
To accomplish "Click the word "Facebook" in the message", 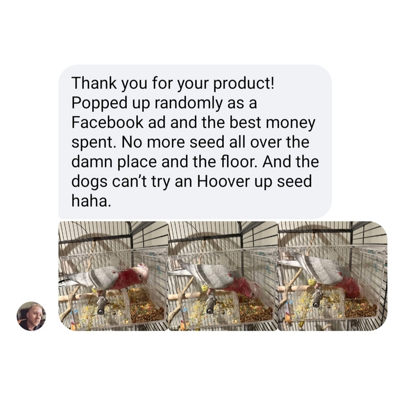I will [x=107, y=122].
